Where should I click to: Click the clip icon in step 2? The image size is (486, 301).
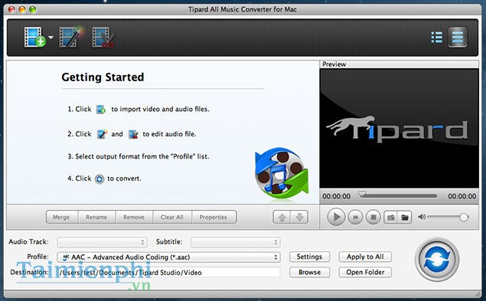[x=133, y=134]
